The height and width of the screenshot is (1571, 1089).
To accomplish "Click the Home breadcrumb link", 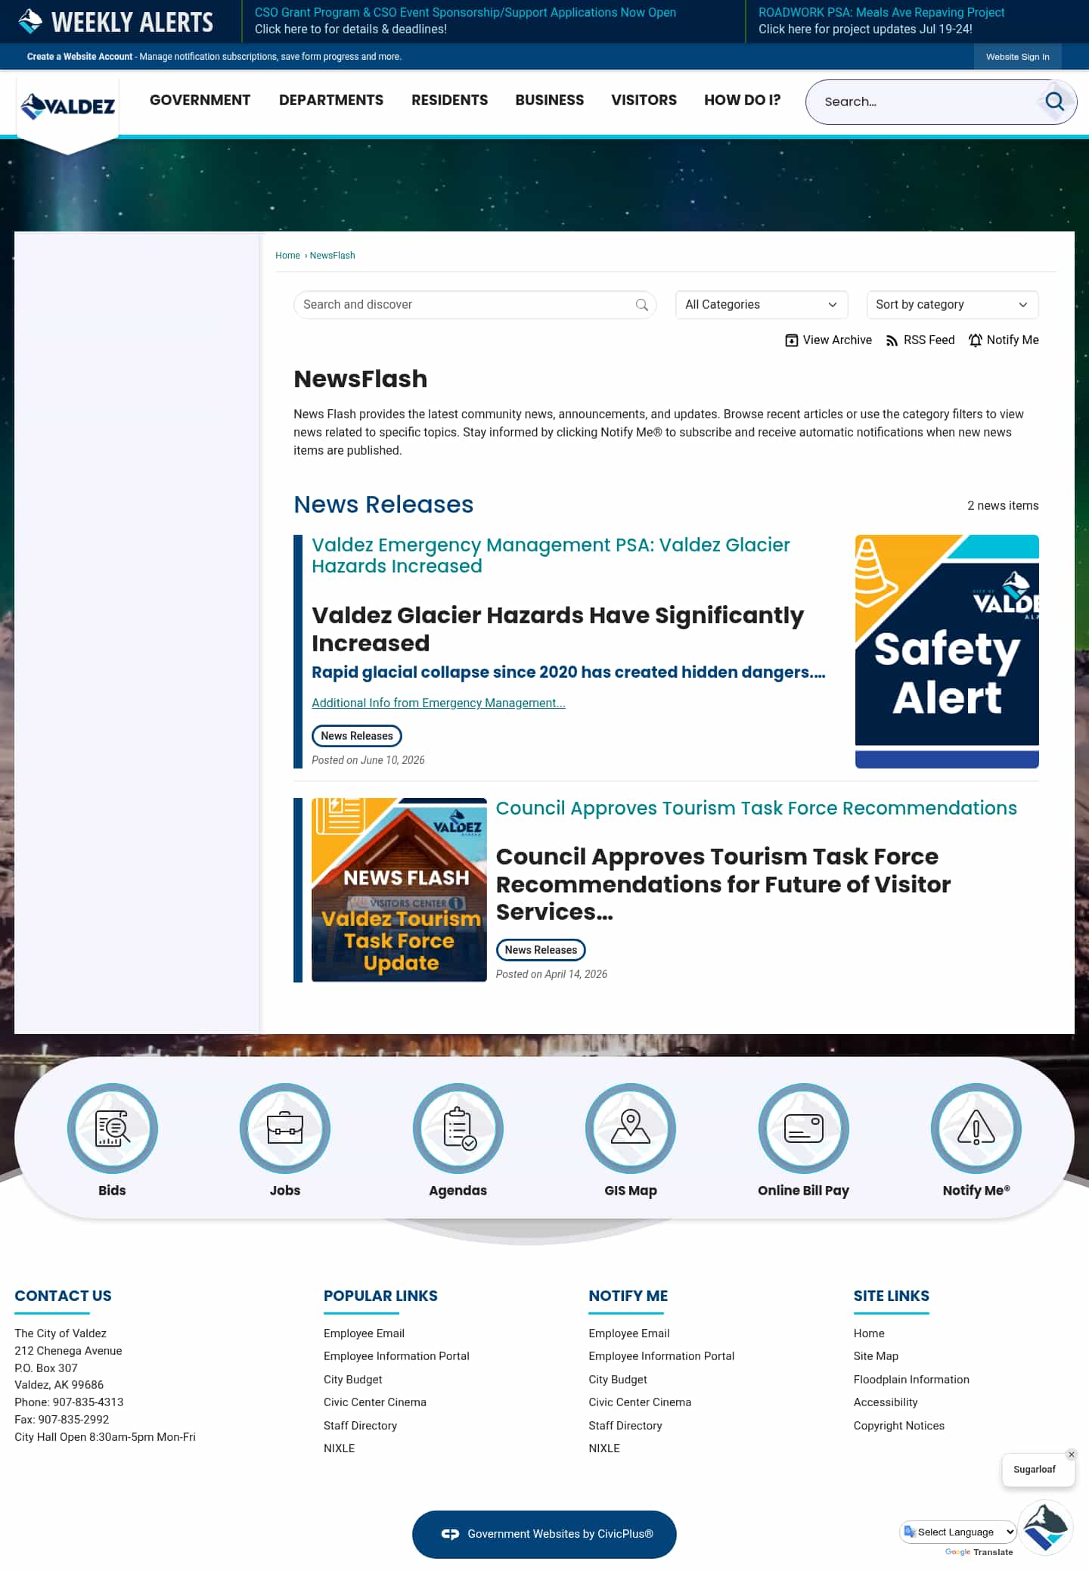I will pos(287,256).
